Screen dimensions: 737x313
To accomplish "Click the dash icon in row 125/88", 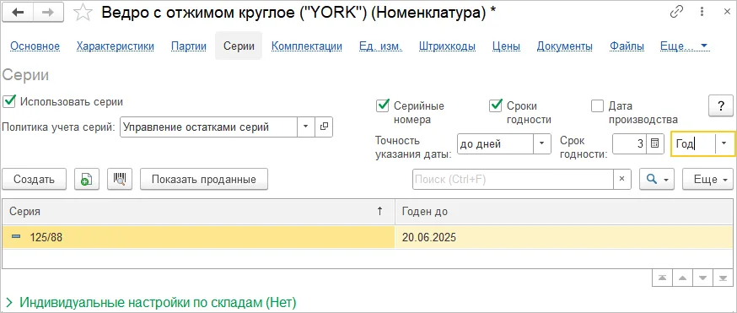I will tap(16, 237).
